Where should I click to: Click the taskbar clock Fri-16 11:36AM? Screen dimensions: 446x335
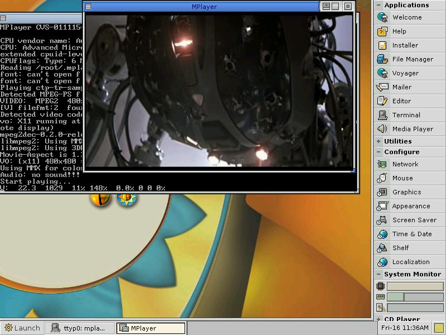point(405,328)
